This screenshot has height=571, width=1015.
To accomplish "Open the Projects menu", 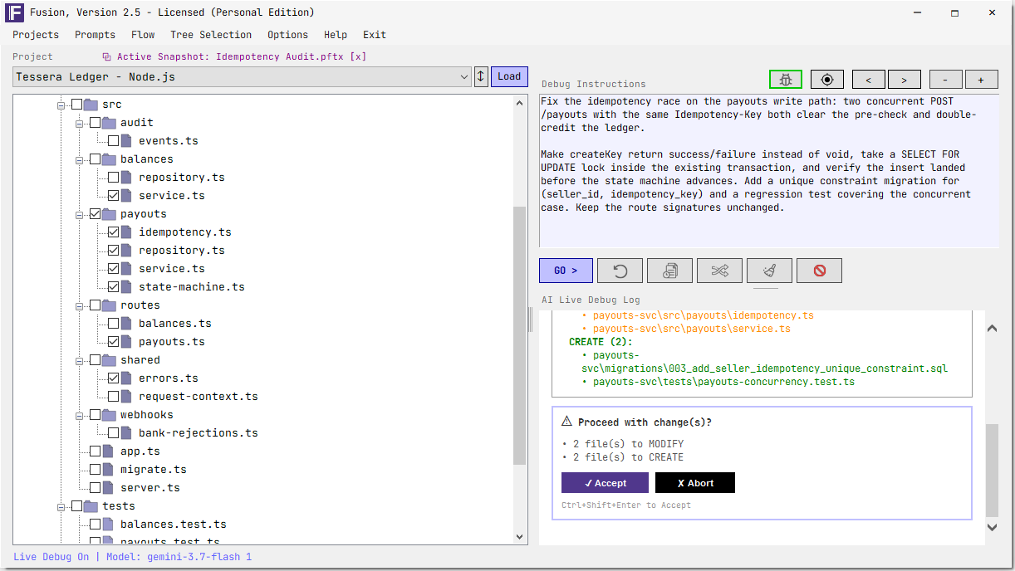I will (36, 35).
